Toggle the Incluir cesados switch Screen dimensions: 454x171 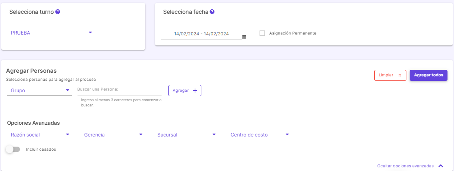click(13, 149)
